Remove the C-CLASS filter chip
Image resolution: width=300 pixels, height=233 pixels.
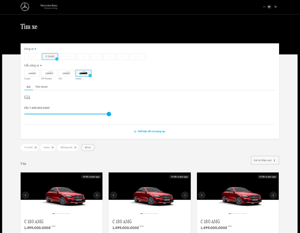coord(36,147)
